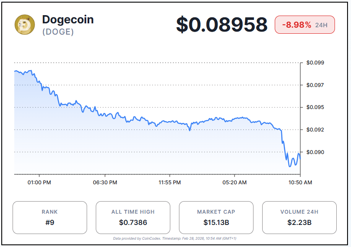The image size is (351, 247).
Task: Open the Rank #9 card
Action: (x=50, y=218)
